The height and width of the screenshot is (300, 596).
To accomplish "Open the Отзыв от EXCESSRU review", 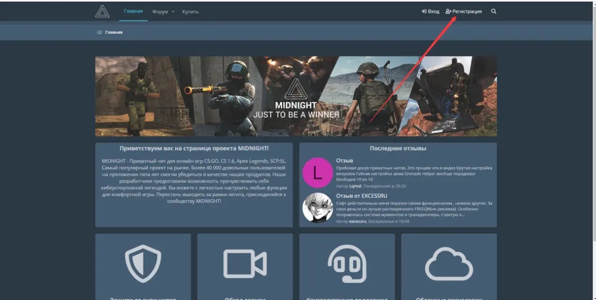I will tap(362, 196).
